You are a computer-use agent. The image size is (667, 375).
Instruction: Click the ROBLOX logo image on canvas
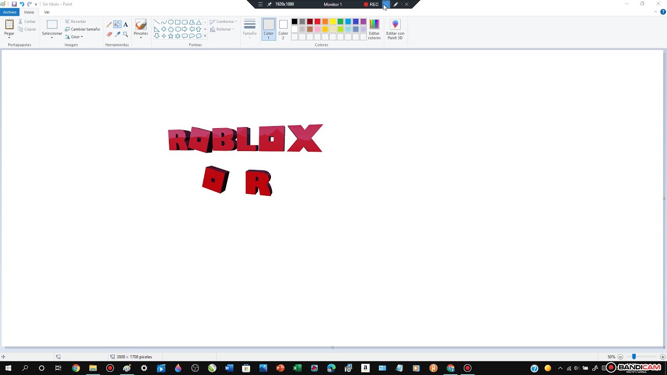tap(245, 139)
